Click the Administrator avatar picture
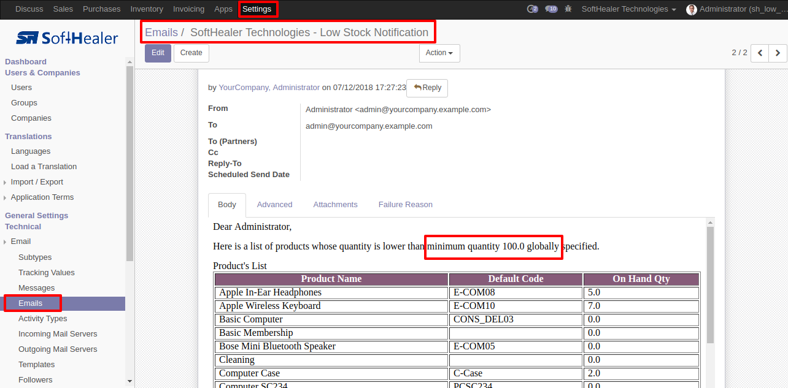Viewport: 788px width, 388px height. click(x=692, y=9)
